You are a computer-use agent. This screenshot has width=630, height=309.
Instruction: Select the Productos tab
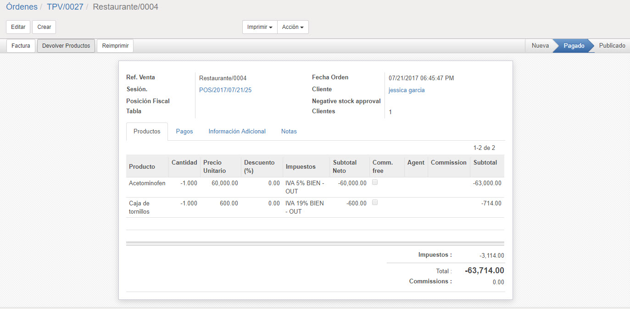(x=147, y=132)
